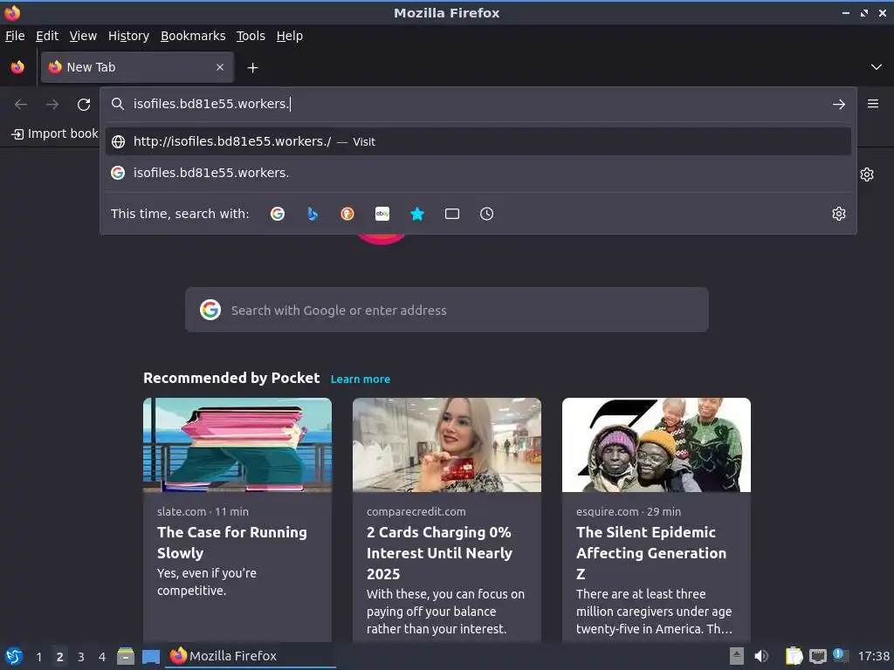The height and width of the screenshot is (670, 894).
Task: Go back with the back arrow
Action: pyautogui.click(x=21, y=105)
